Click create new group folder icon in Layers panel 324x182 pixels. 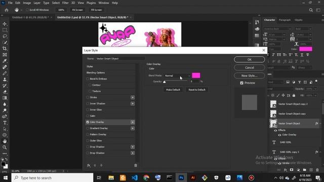(x=305, y=170)
